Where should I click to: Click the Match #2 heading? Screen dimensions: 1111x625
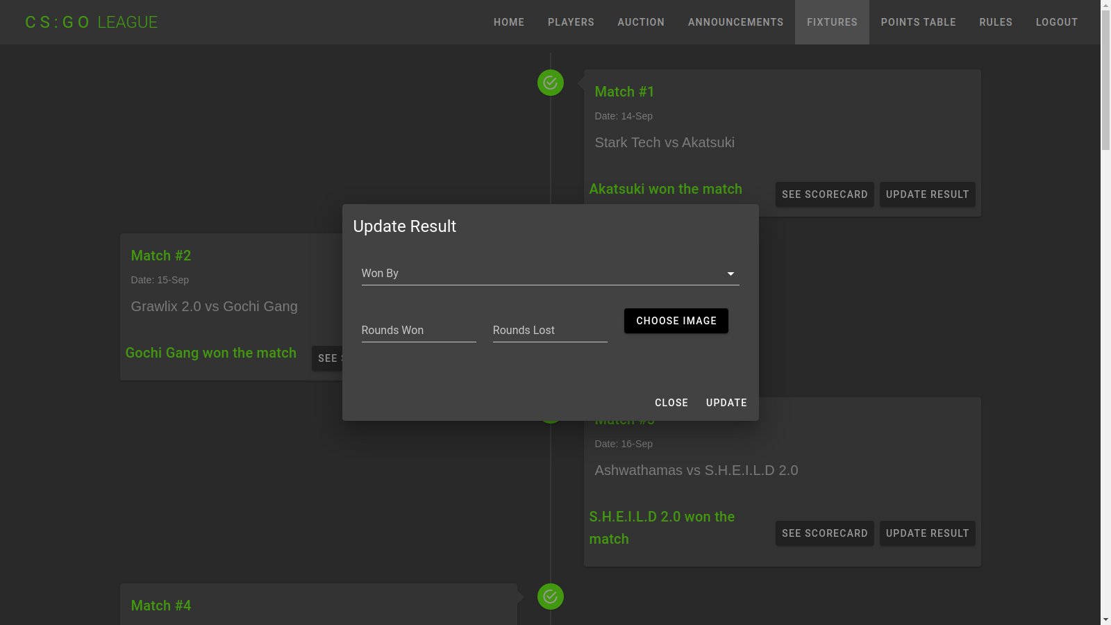(161, 256)
